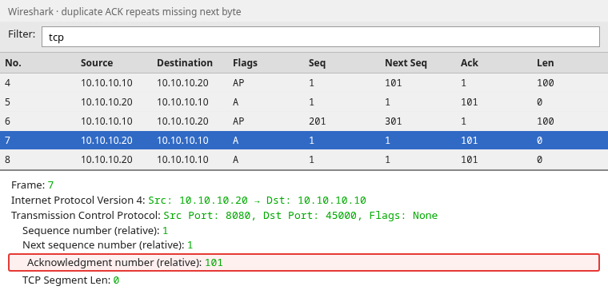Click Destination 10.10.10.10 in packet 8

tap(182, 160)
